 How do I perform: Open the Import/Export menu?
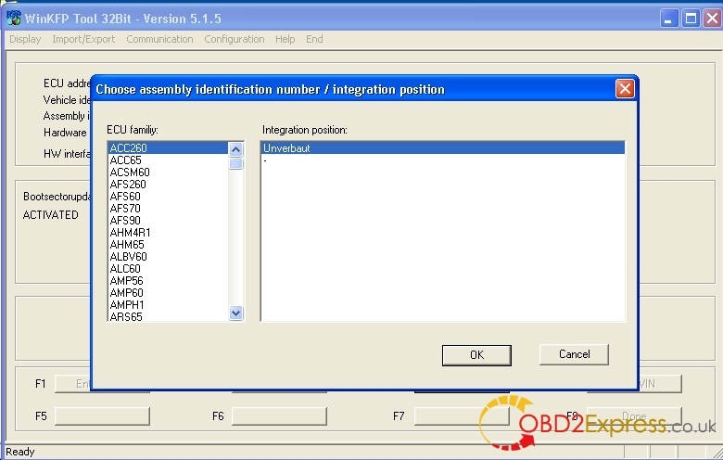point(83,39)
